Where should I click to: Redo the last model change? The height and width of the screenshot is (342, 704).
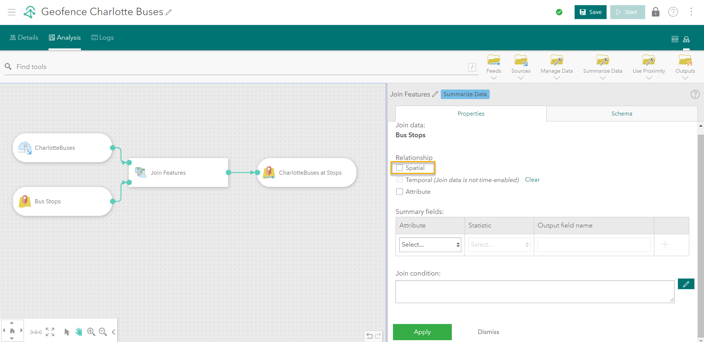tap(378, 336)
